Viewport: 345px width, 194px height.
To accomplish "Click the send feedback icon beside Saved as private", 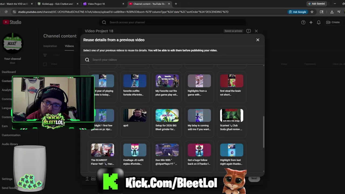I will pos(249,31).
